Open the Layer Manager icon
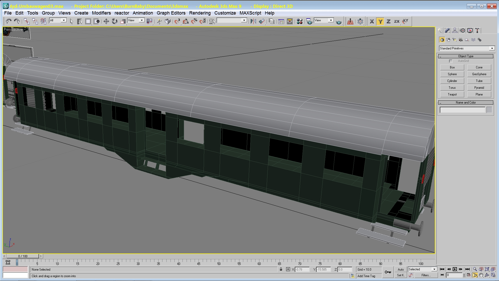 tap(271, 21)
